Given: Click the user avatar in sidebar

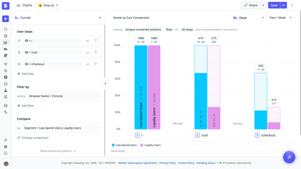Looking at the screenshot, I should (x=6, y=164).
